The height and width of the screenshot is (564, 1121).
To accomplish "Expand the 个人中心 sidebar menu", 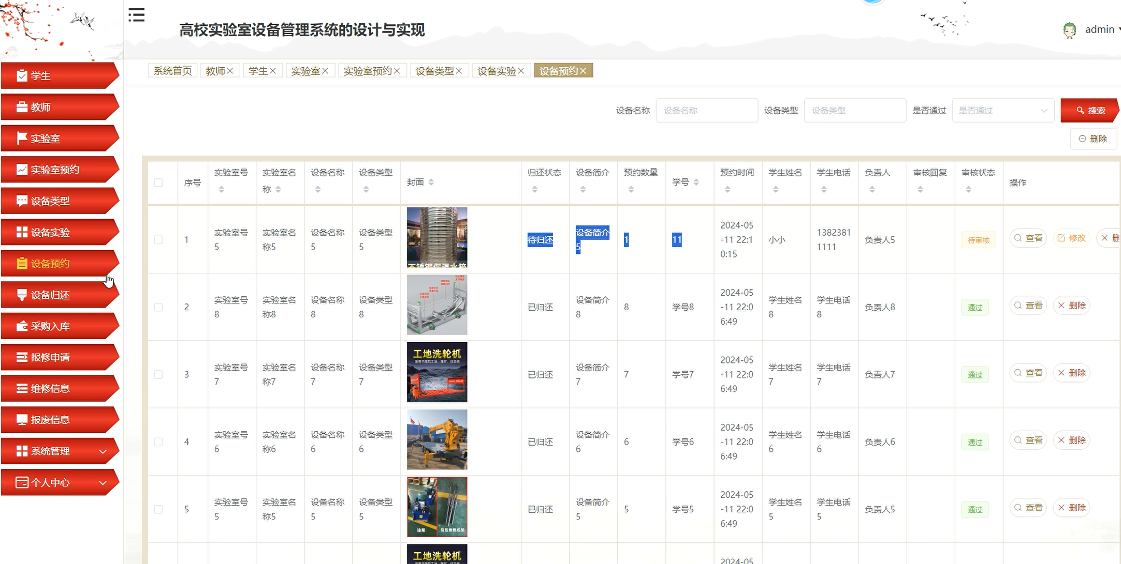I will [x=60, y=482].
